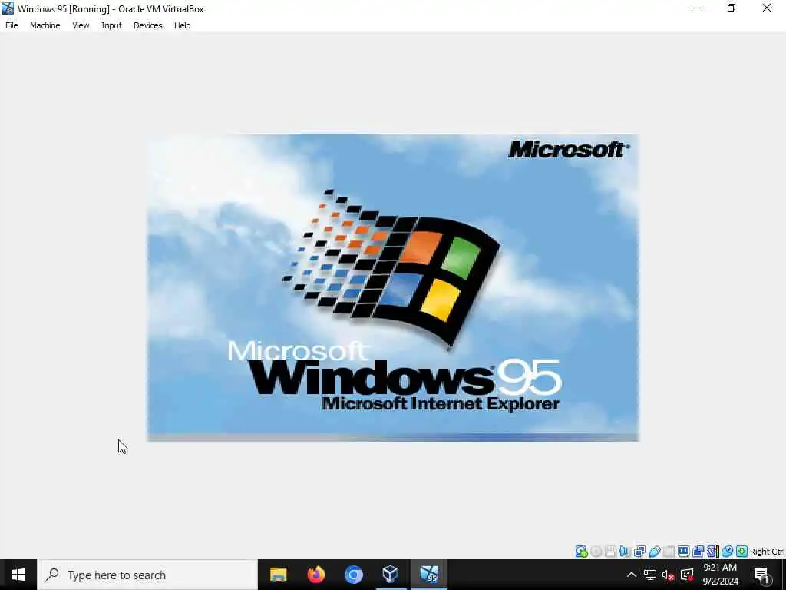The width and height of the screenshot is (786, 590).
Task: Select Windows 95 VM taskbar button
Action: pos(428,575)
